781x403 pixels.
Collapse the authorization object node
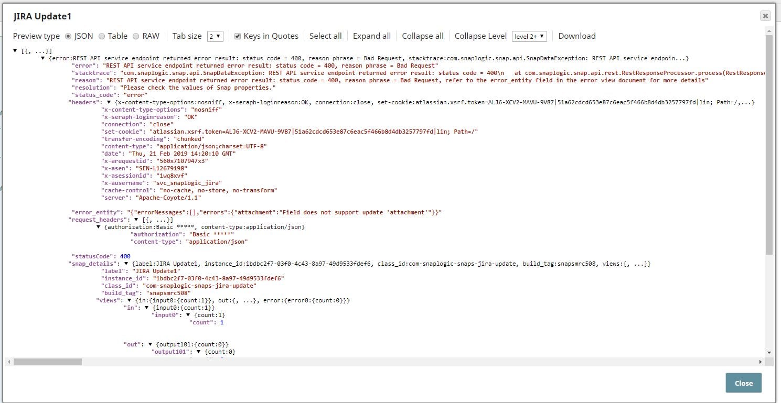click(x=99, y=227)
